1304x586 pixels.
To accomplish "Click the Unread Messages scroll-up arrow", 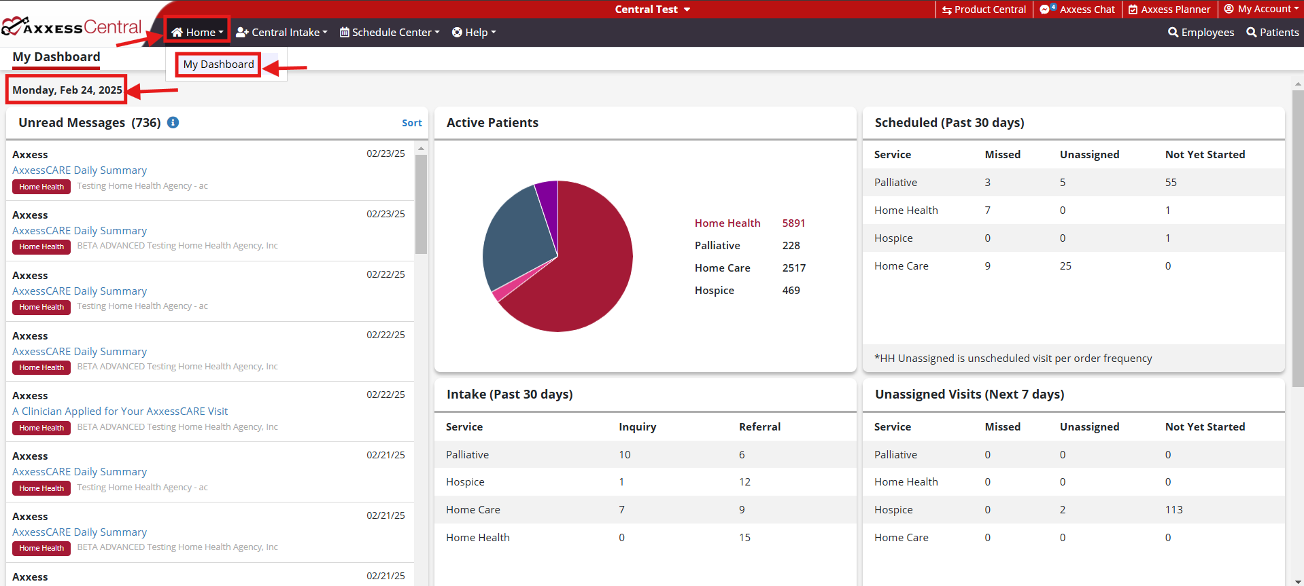I will (x=421, y=148).
